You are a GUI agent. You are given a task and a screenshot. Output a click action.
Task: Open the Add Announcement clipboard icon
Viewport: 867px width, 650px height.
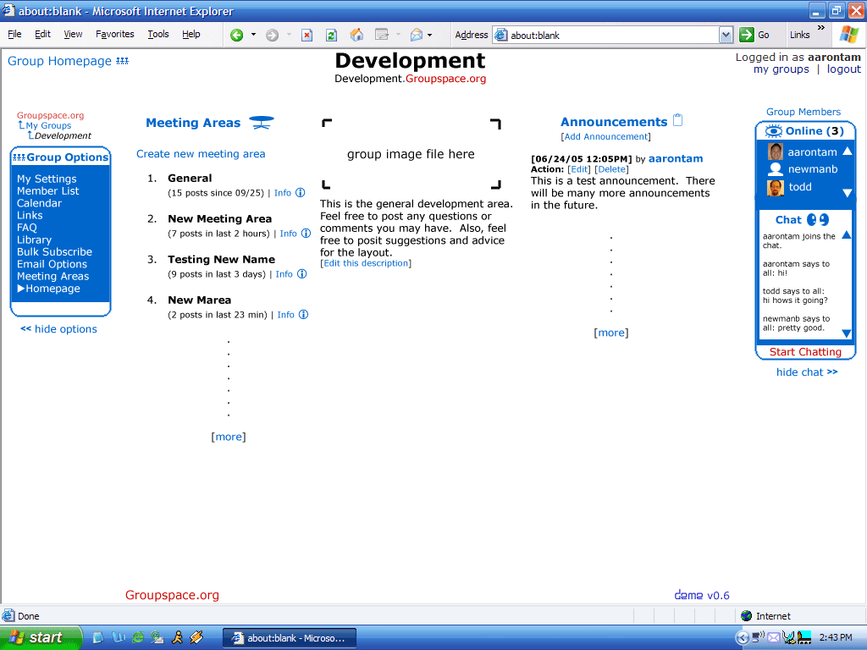pyautogui.click(x=677, y=120)
